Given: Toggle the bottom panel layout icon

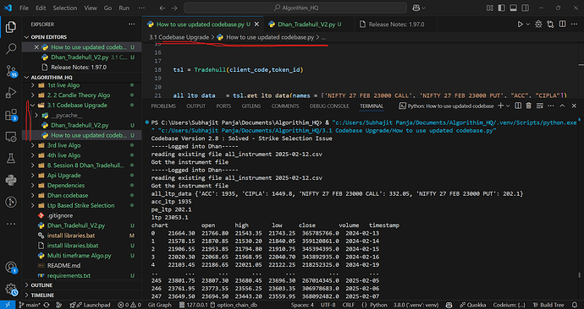Looking at the screenshot, I should click(x=513, y=8).
